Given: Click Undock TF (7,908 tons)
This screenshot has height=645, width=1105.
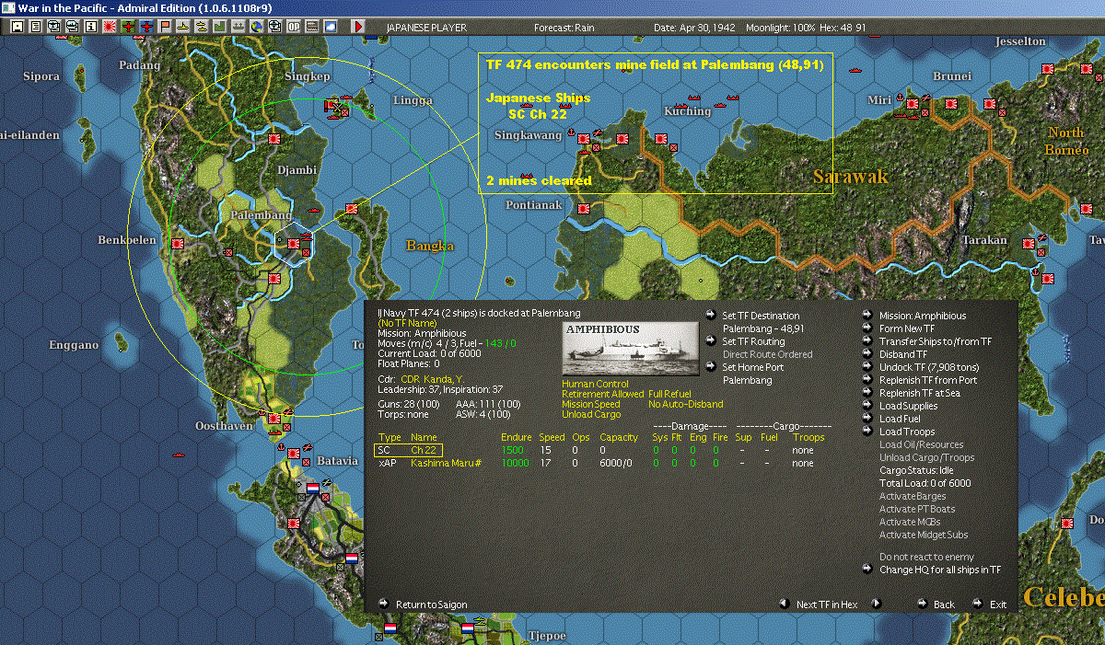Looking at the screenshot, I should click(929, 367).
